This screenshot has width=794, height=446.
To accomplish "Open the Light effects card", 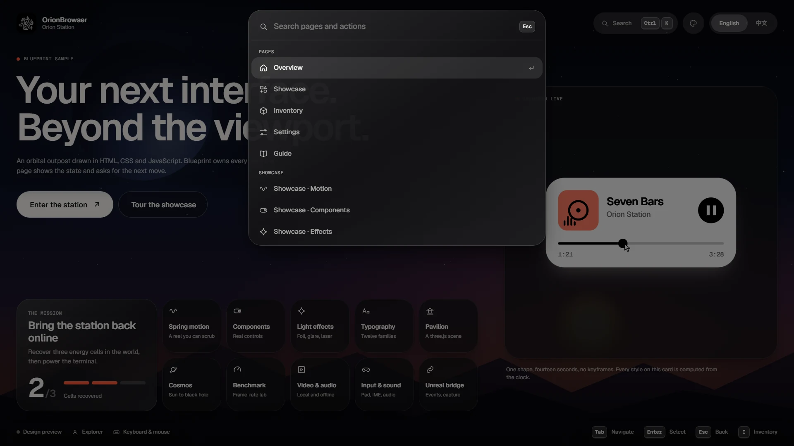I will pos(320,326).
